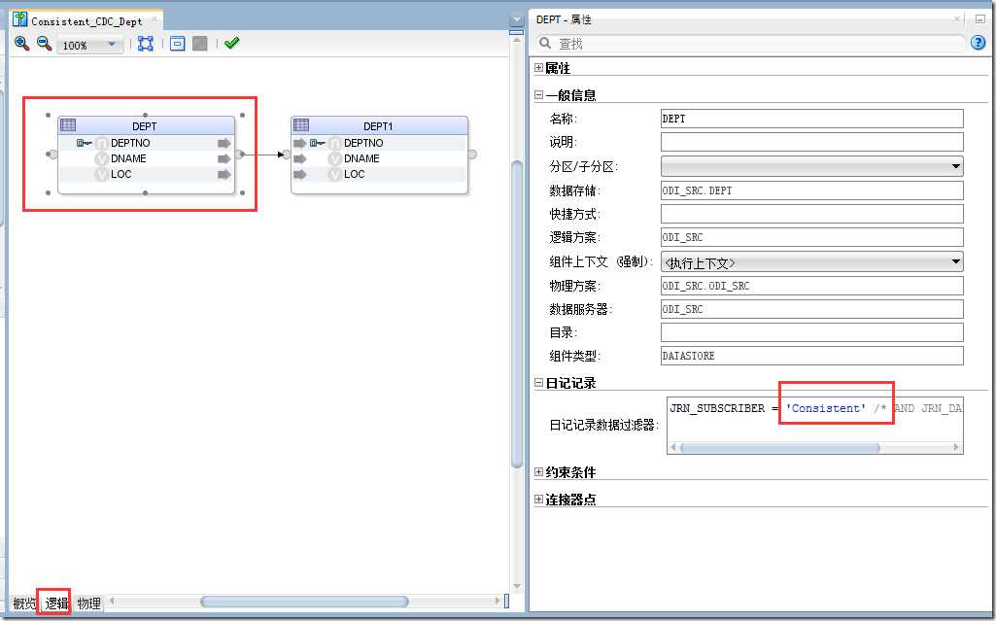The width and height of the screenshot is (996, 621).
Task: Click the gray disabled toolbar icon
Action: coord(199,43)
